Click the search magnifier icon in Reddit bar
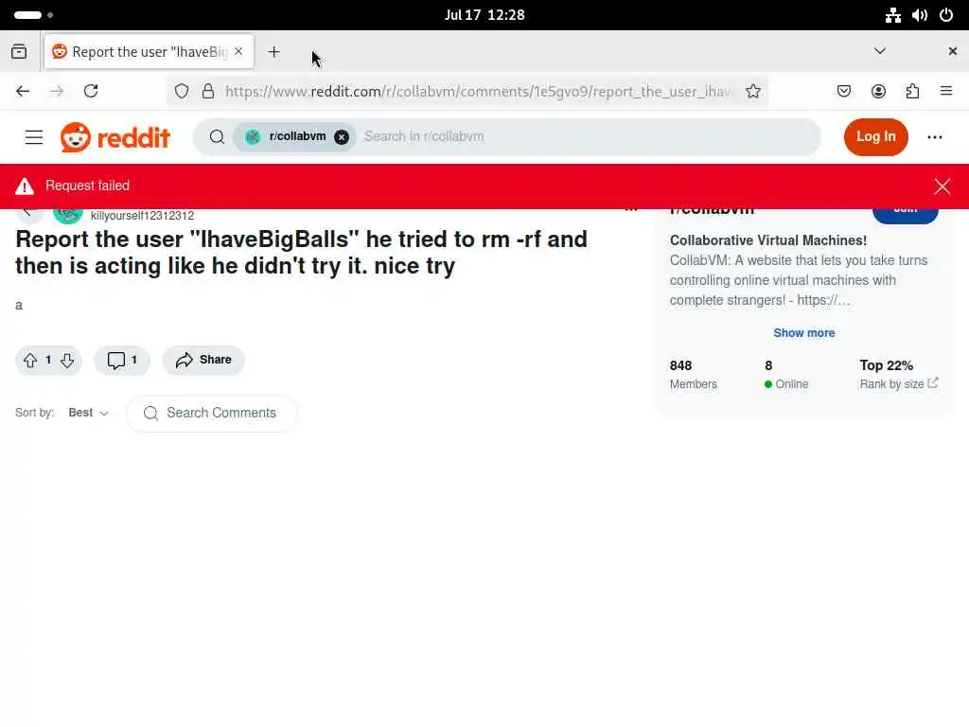Screen dimensions: 969x727 [x=217, y=136]
